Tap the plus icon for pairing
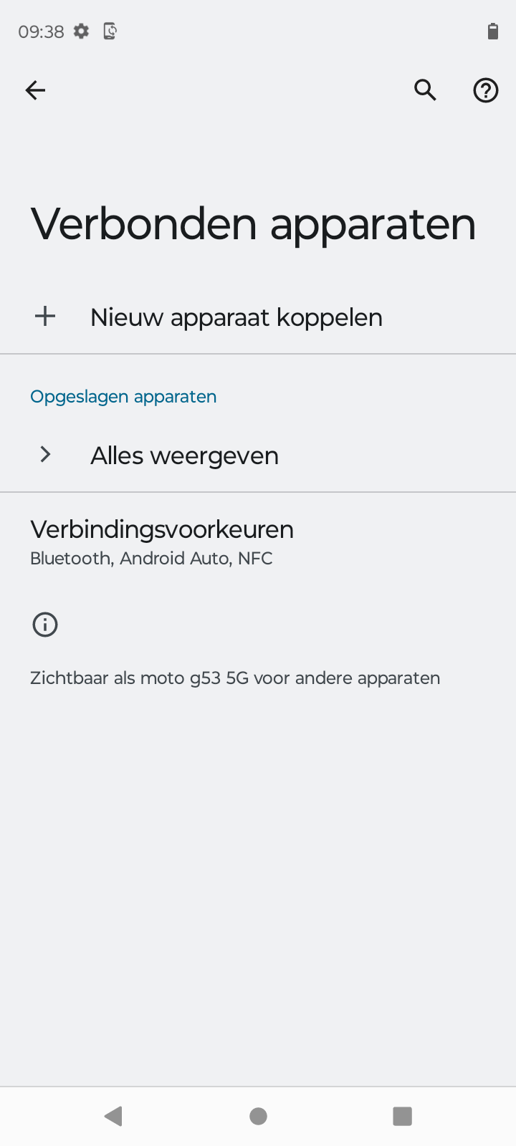This screenshot has height=1146, width=516. coord(45,317)
